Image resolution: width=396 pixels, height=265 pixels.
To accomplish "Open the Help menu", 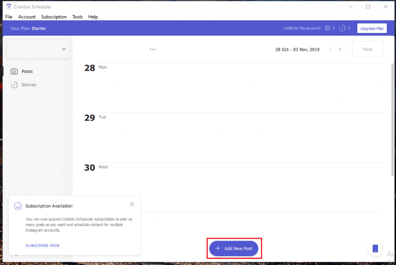I will coord(93,17).
